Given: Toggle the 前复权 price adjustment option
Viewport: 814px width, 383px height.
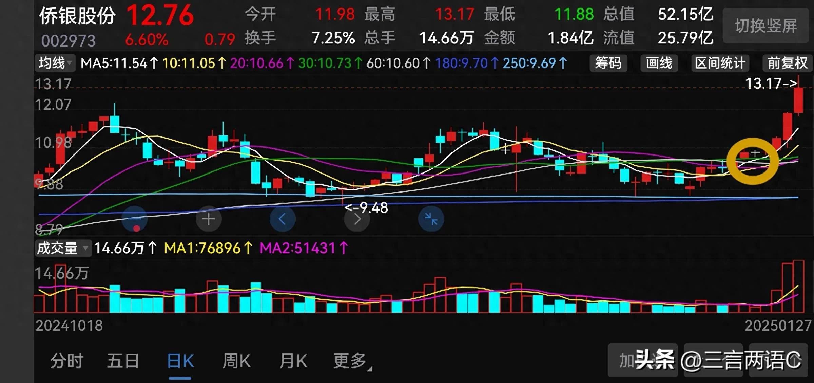Looking at the screenshot, I should (x=788, y=63).
